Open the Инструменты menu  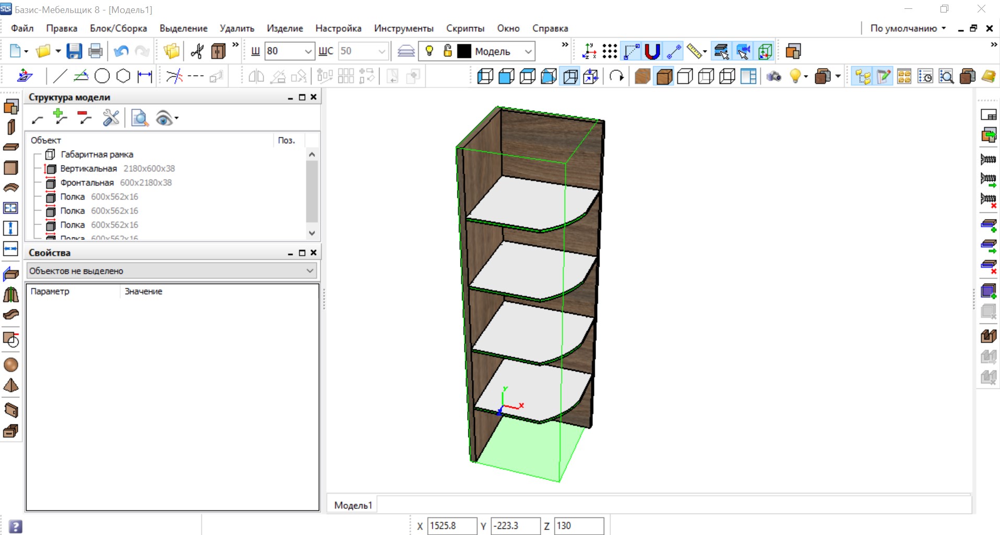pyautogui.click(x=403, y=28)
